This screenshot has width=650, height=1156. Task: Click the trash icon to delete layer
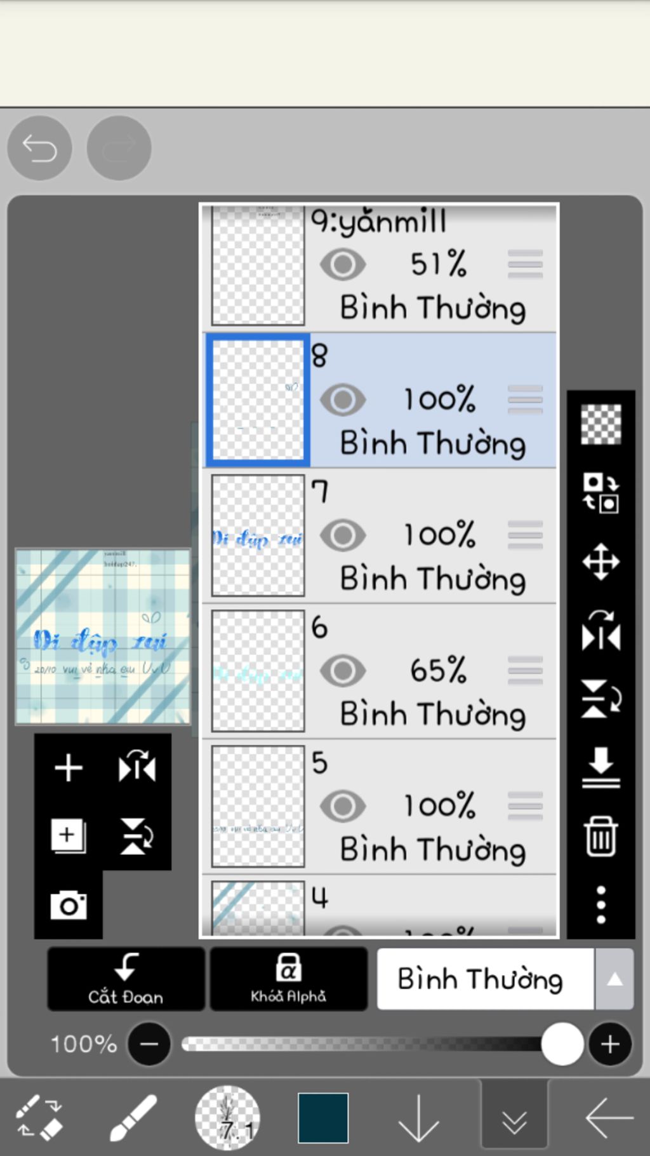tap(600, 837)
